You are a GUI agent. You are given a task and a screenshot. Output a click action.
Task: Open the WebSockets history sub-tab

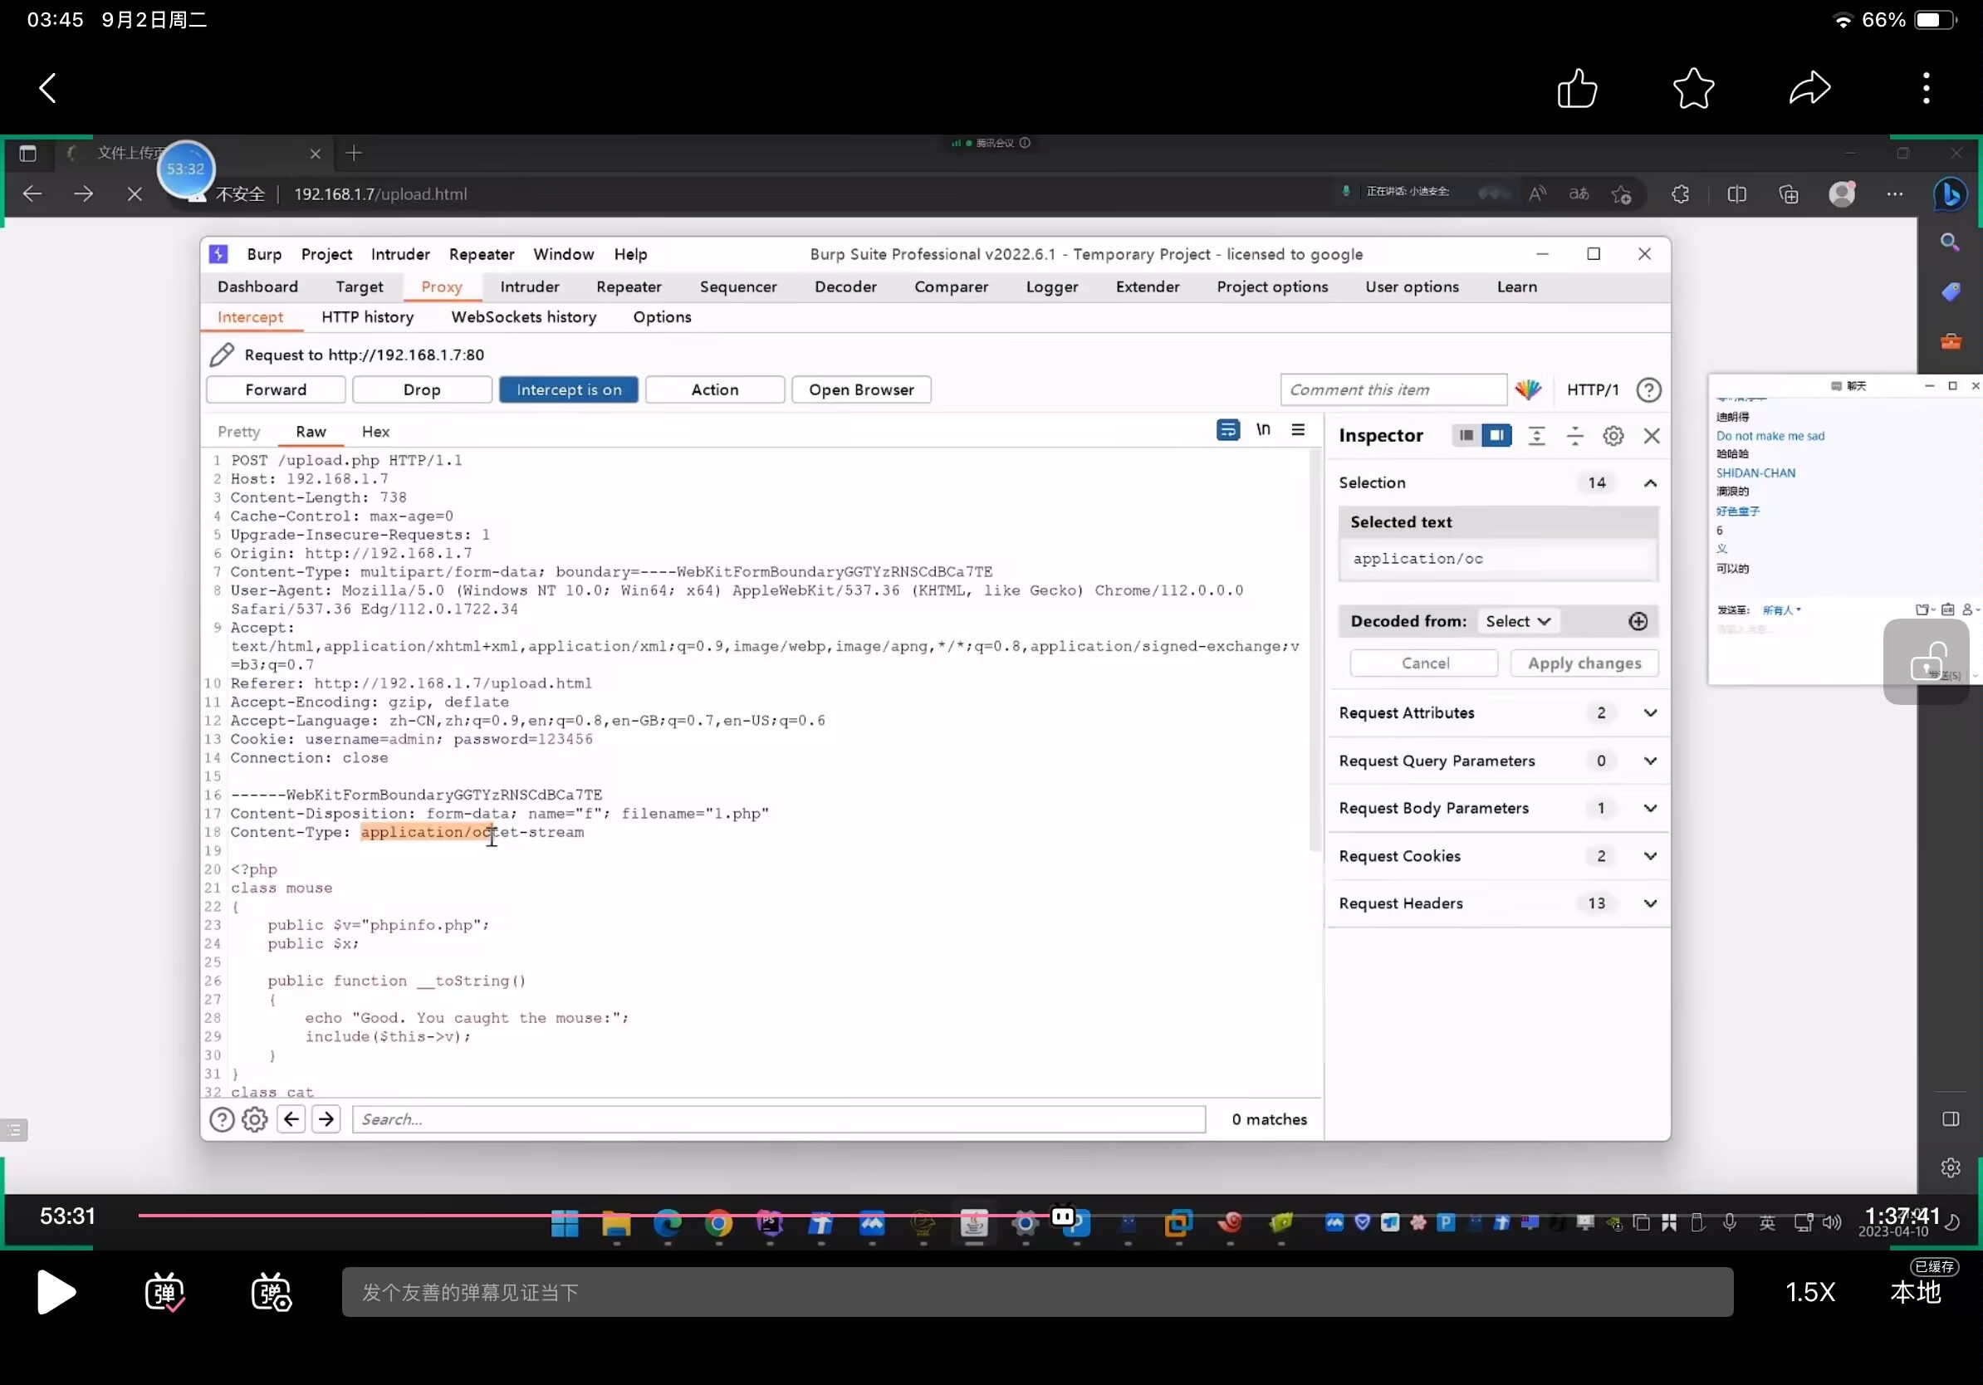(523, 317)
